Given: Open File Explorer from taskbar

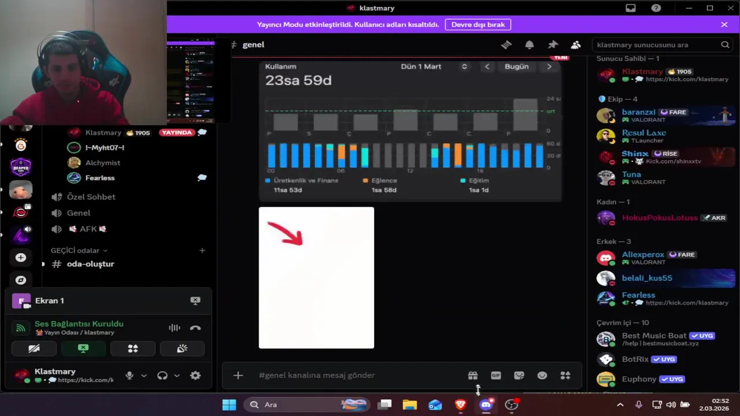Looking at the screenshot, I should pos(410,404).
